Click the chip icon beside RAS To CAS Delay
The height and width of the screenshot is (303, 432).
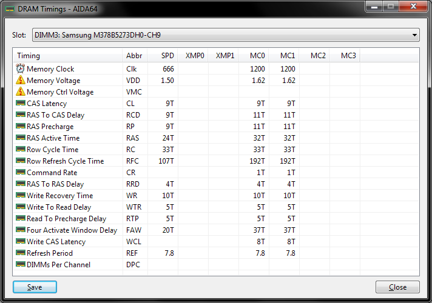coord(21,115)
